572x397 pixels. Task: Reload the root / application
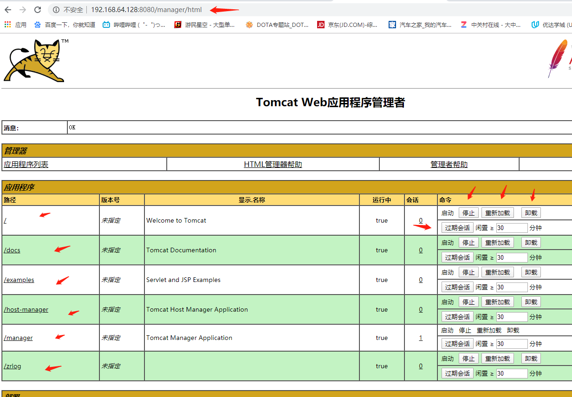[x=498, y=213]
